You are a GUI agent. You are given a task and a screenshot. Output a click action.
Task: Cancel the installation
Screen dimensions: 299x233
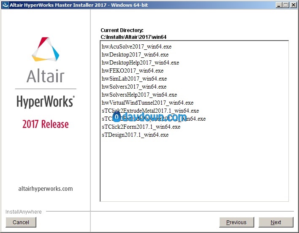(x=21, y=222)
